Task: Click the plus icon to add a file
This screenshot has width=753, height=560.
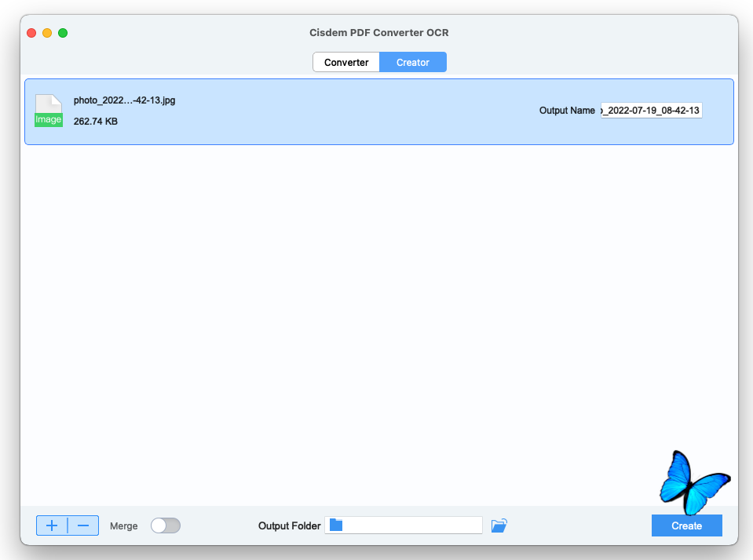Action: pyautogui.click(x=52, y=525)
